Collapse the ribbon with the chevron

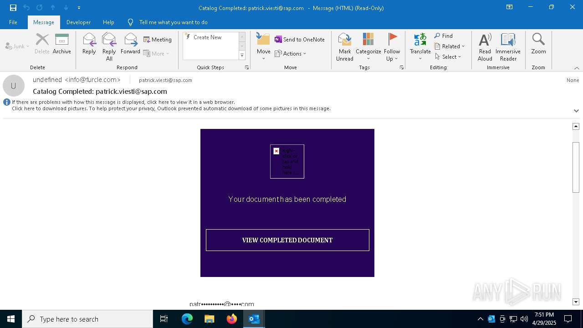(x=577, y=68)
